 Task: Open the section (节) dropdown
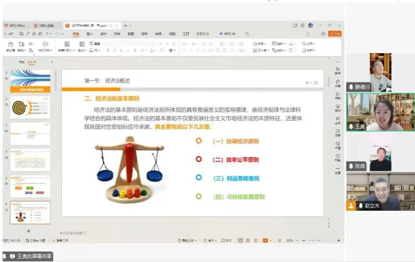[x=94, y=50]
